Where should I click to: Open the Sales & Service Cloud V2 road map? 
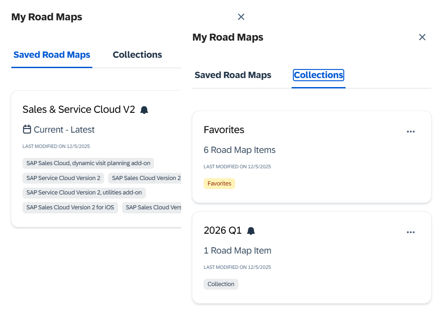(x=79, y=110)
